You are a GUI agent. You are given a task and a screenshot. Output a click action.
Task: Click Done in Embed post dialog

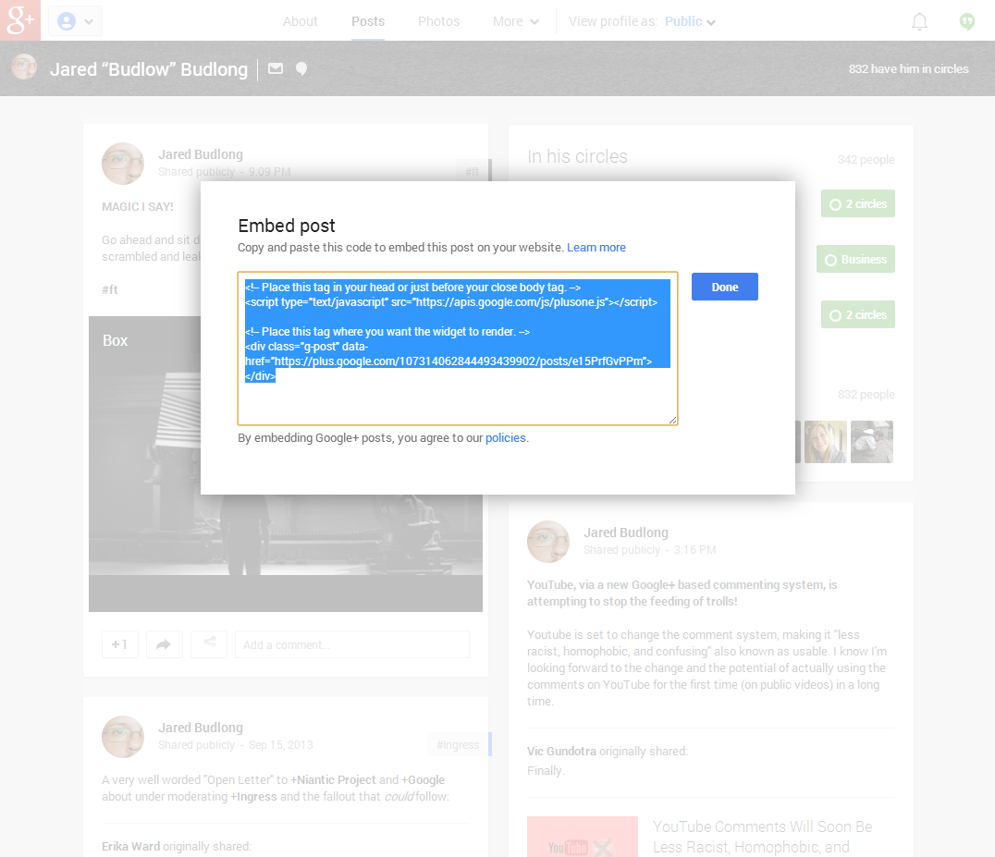click(x=725, y=287)
